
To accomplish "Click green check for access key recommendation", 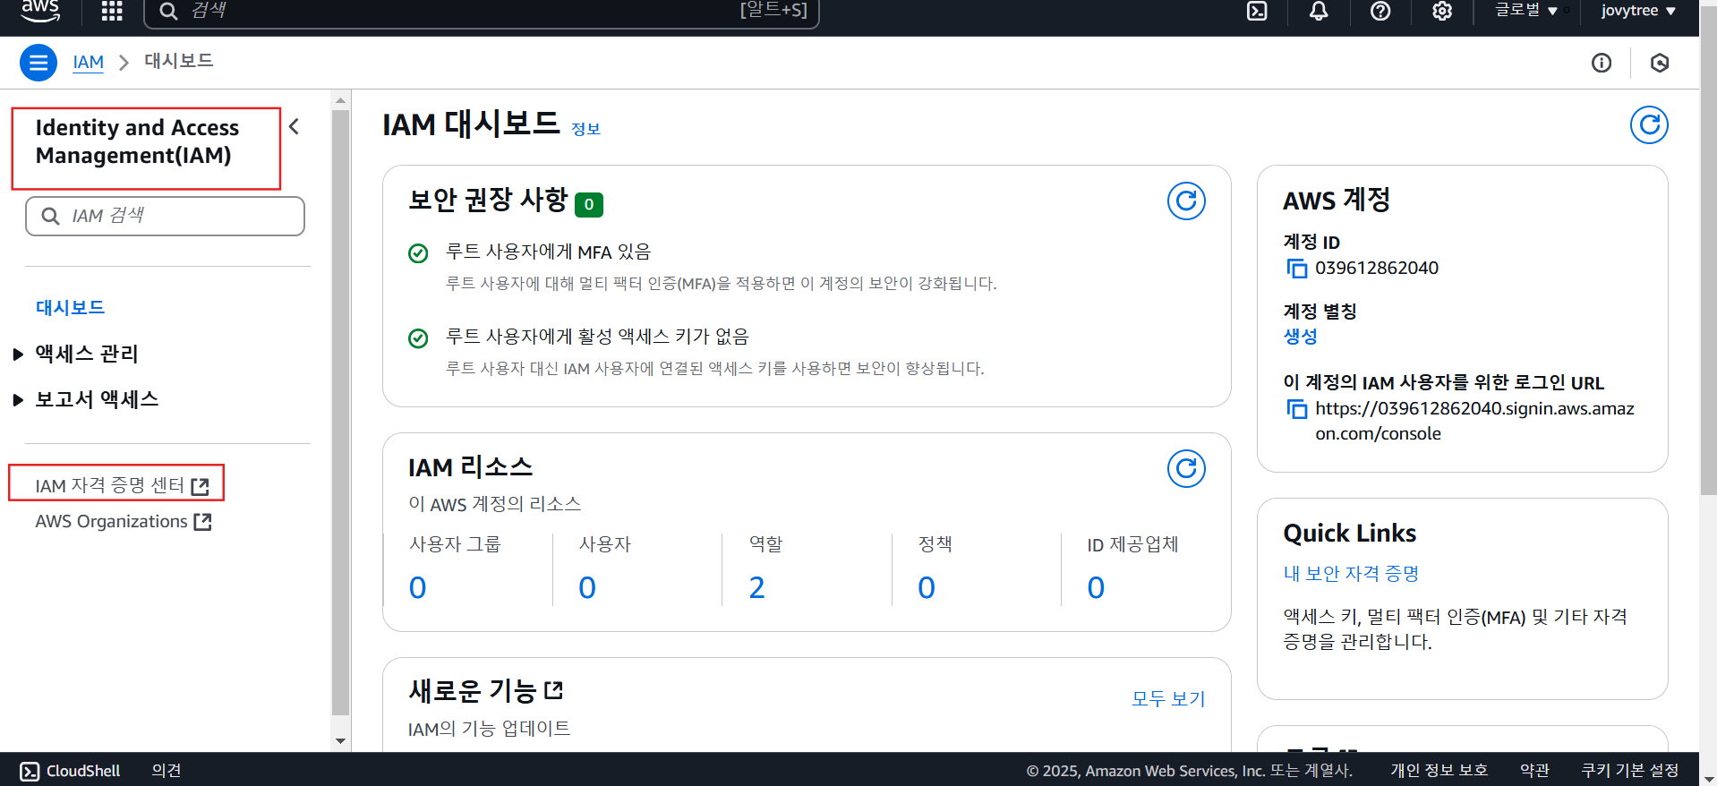I will (x=418, y=338).
